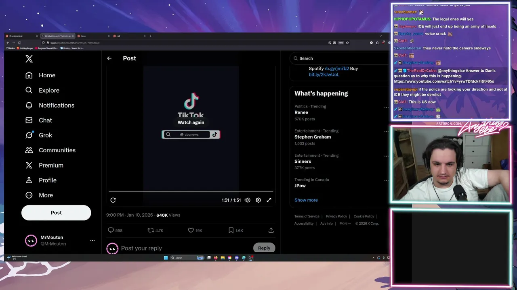The image size is (517, 290).
Task: Open Premium in the sidebar
Action: click(x=44, y=165)
